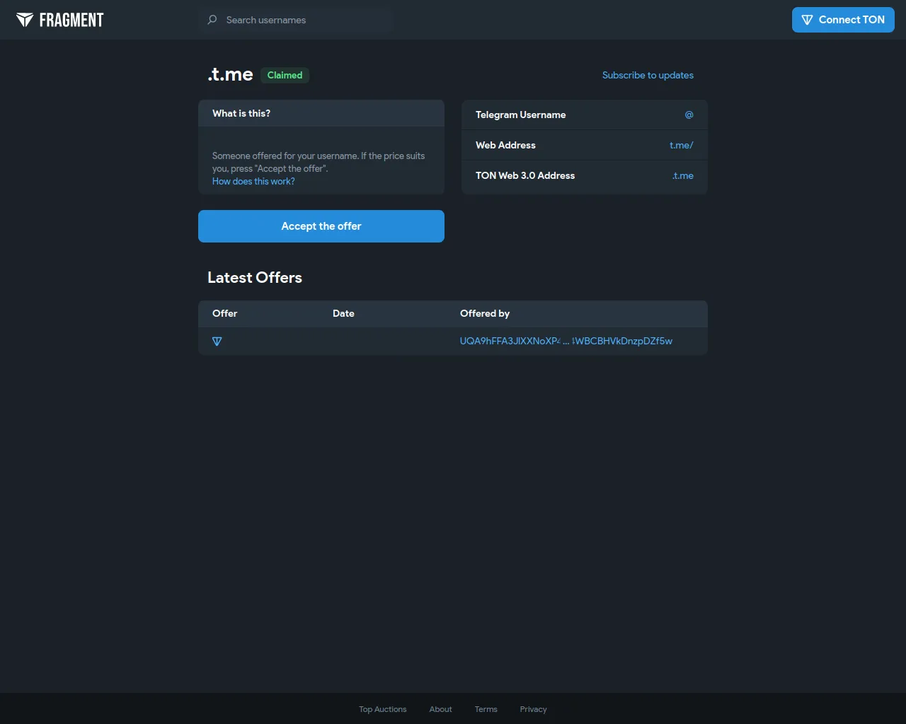906x724 pixels.
Task: Open Top Auctions footer link
Action: tap(383, 709)
